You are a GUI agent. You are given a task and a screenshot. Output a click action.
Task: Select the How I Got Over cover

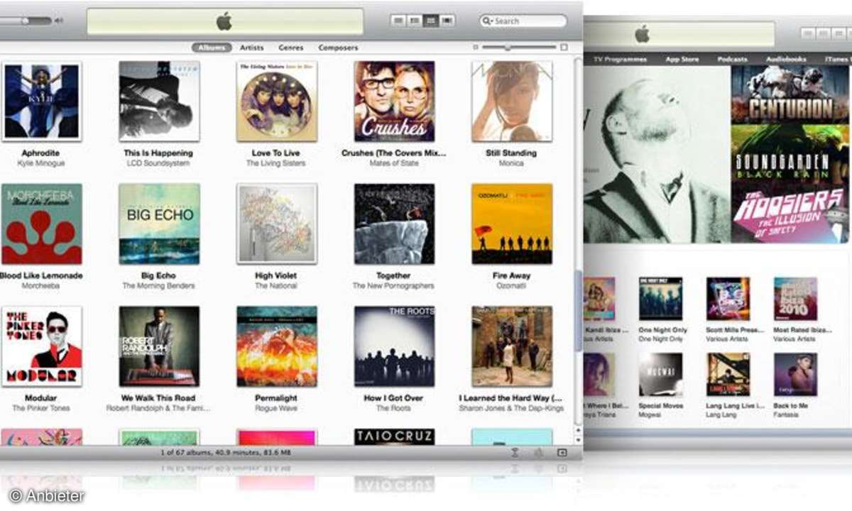point(394,346)
